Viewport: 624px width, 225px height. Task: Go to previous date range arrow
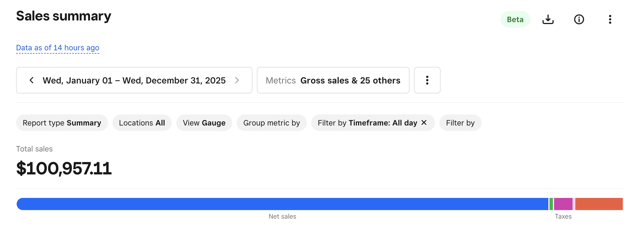coord(32,80)
